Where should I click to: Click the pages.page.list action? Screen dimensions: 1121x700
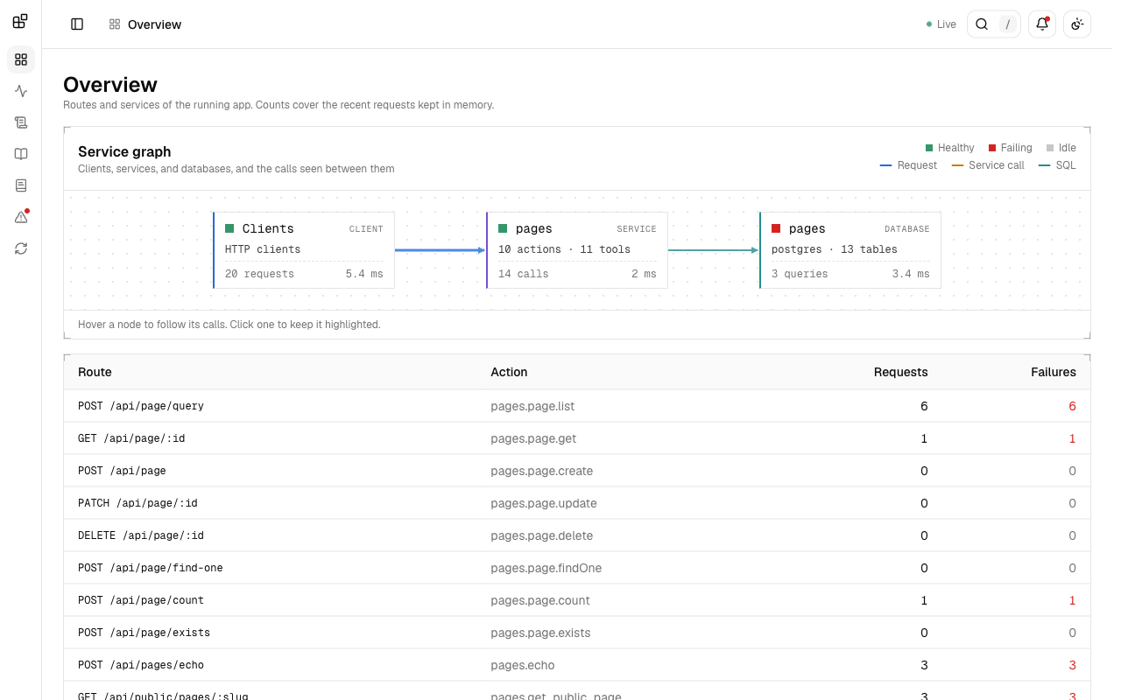pos(532,406)
